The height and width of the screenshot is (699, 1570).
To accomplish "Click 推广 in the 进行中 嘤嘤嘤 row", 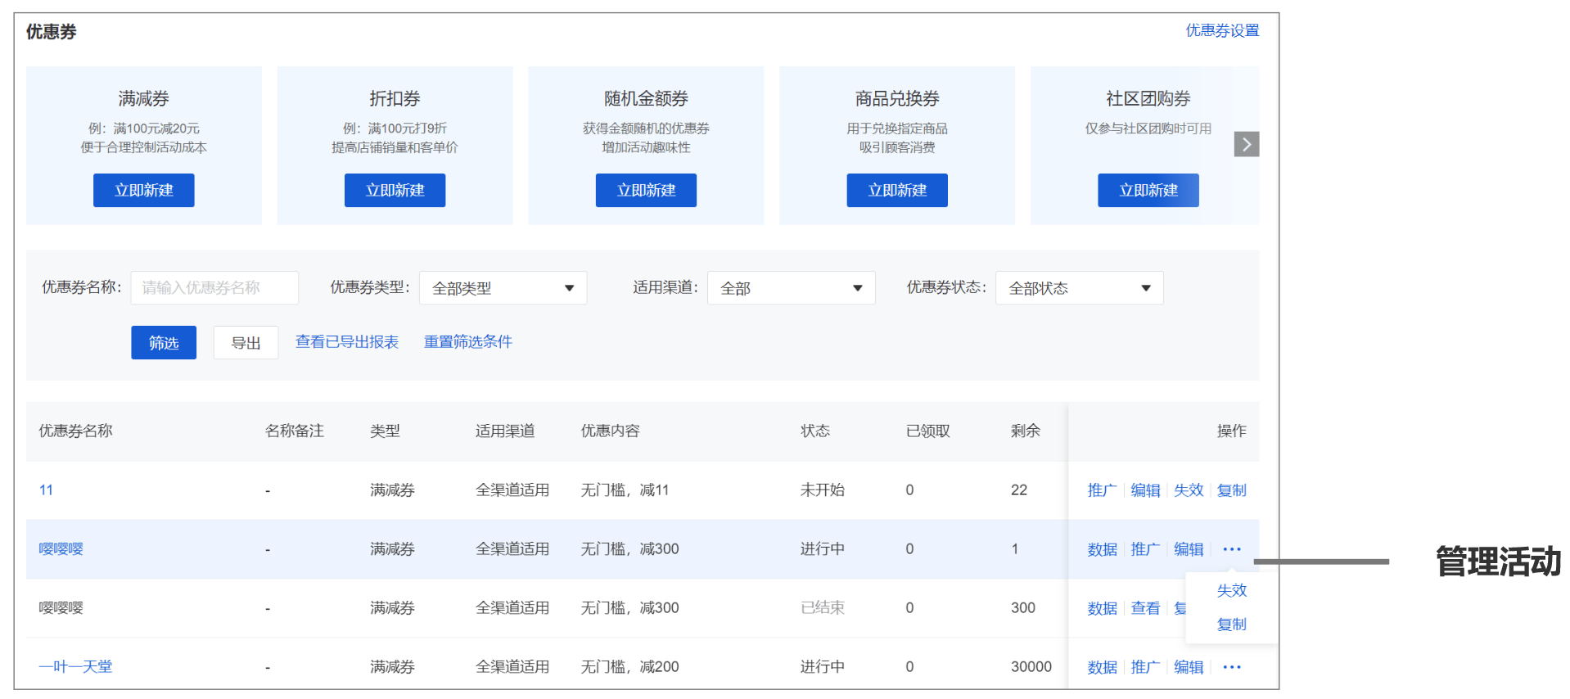I will pos(1145,549).
